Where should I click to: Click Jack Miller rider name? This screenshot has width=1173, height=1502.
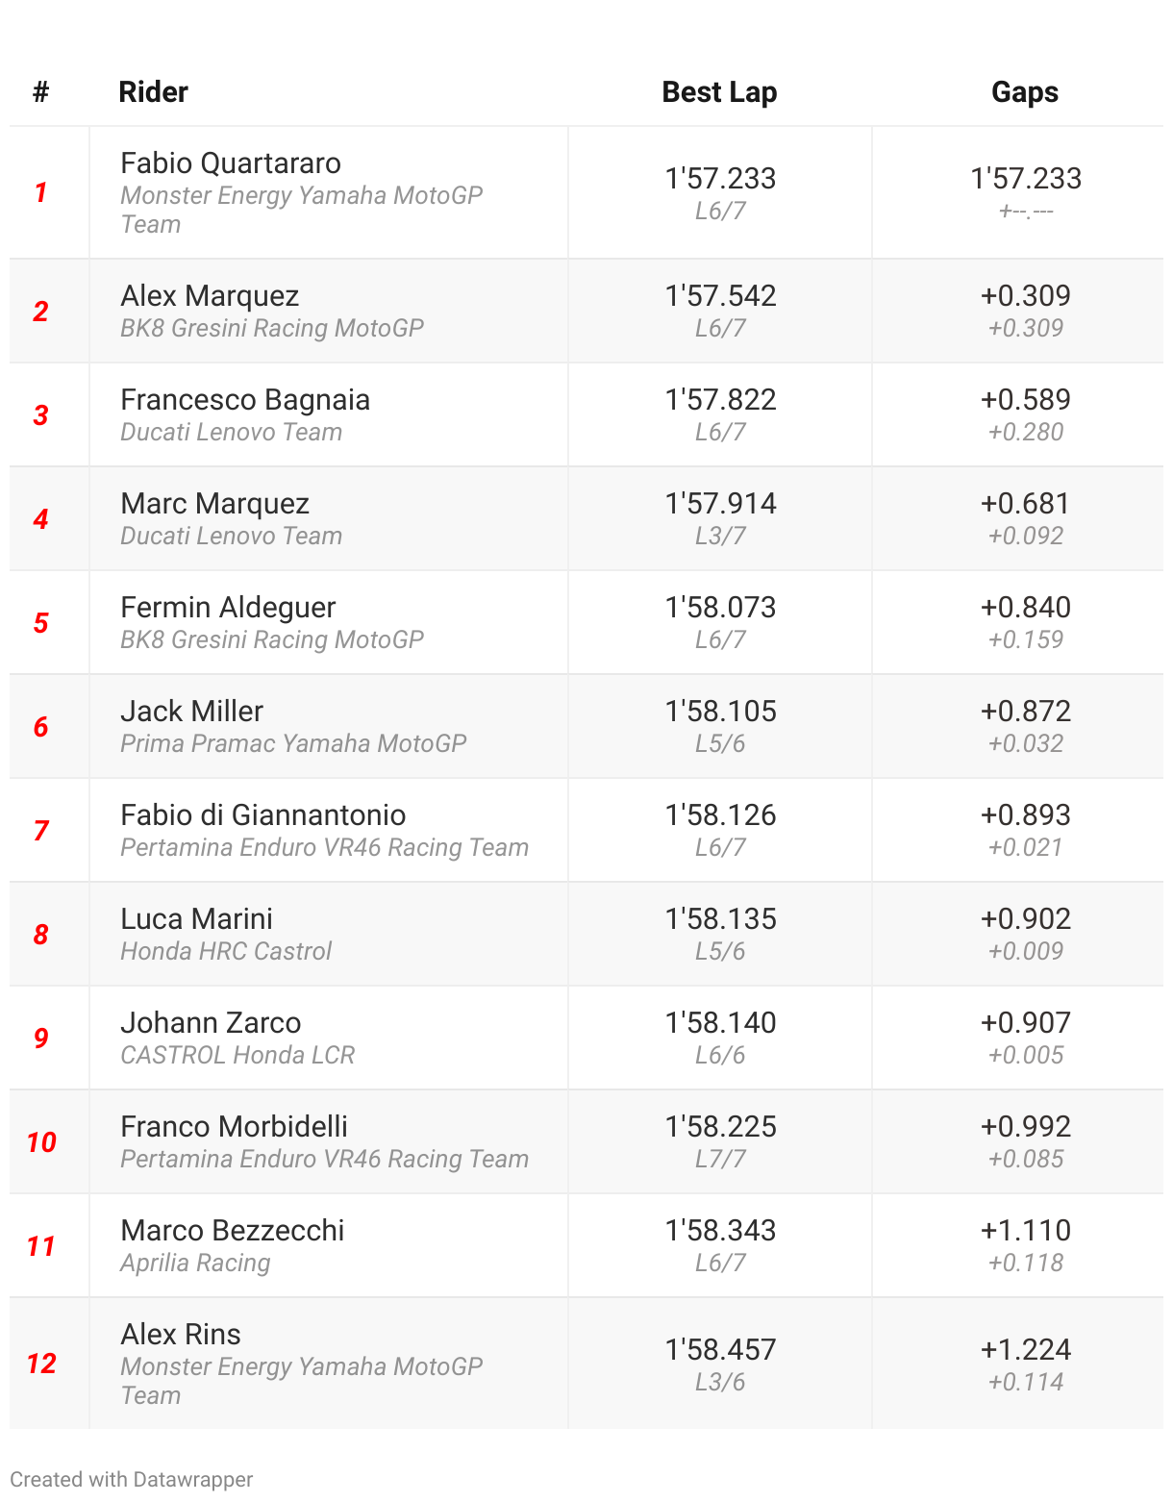pos(191,712)
